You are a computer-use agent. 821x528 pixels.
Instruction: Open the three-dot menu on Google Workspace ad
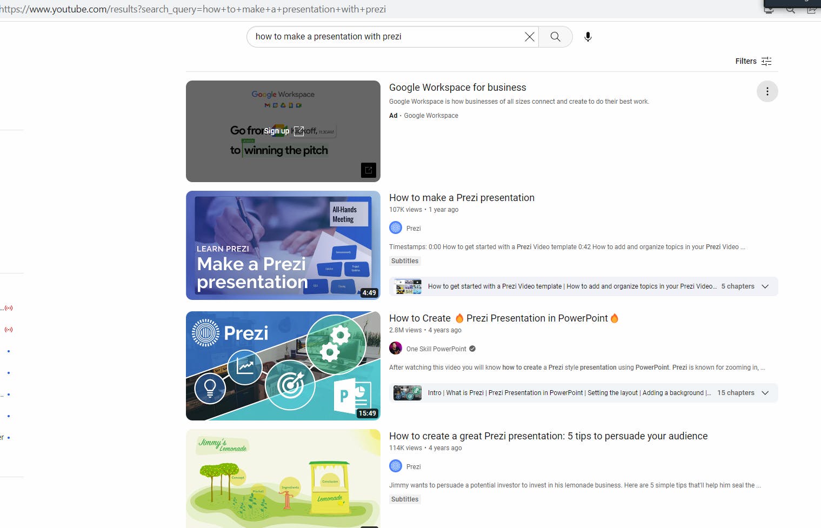click(767, 91)
